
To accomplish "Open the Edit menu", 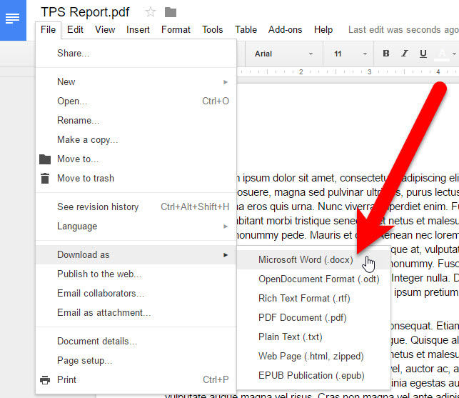I will tap(75, 30).
